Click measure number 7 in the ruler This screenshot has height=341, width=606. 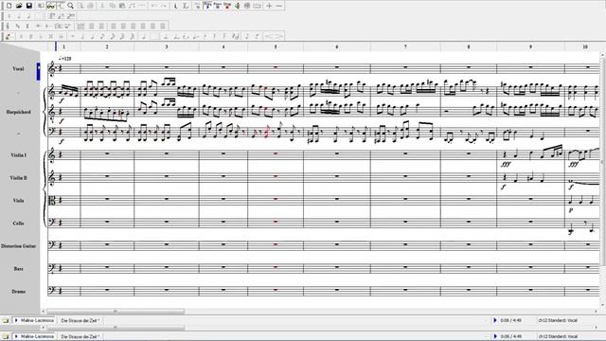click(405, 46)
